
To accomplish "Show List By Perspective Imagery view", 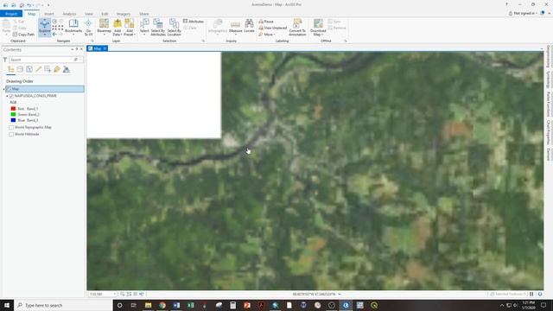I will (66, 69).
